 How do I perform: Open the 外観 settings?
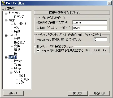[x=17, y=39]
